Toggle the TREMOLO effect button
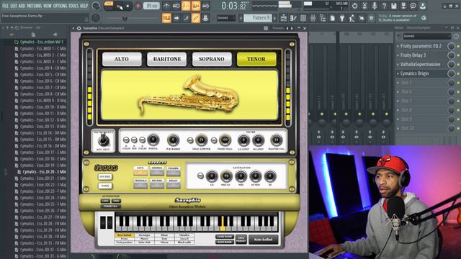Image resolution: width=461 pixels, height=259 pixels. pyautogui.click(x=140, y=183)
